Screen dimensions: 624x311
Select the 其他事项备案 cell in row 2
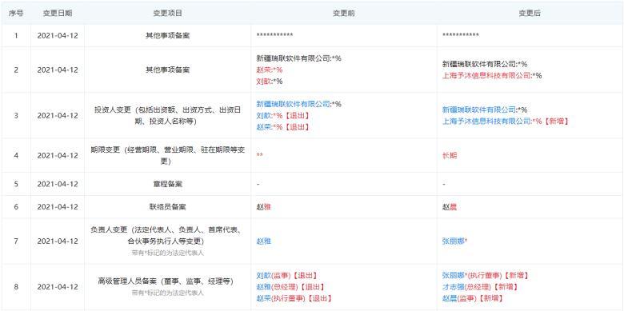[167, 70]
